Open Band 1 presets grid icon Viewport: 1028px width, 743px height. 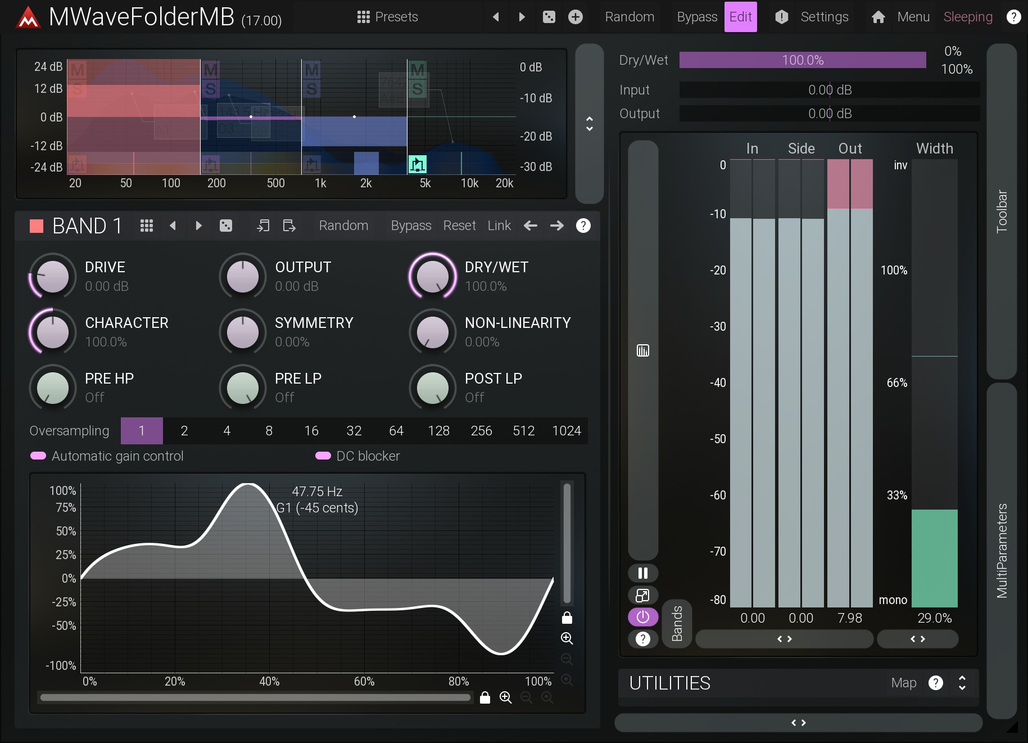point(147,226)
